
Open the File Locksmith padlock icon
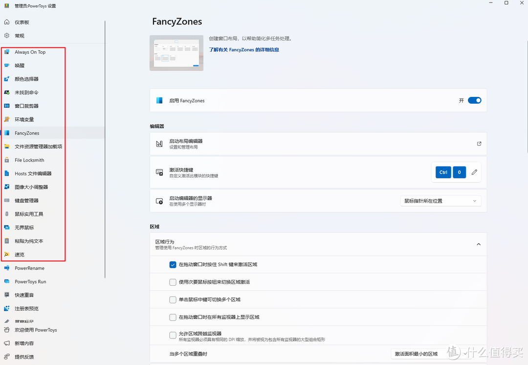pyautogui.click(x=7, y=160)
